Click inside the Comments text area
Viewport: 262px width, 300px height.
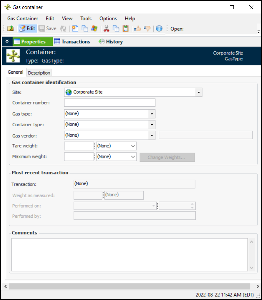[130, 255]
